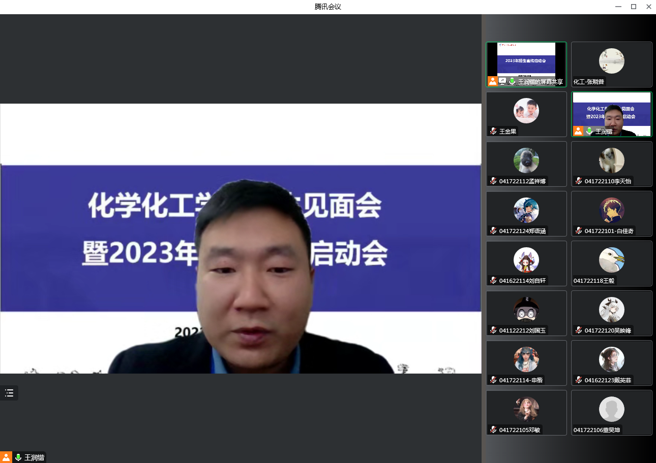Click muted mic icon beside 王金果
The image size is (656, 463).
coord(493,131)
